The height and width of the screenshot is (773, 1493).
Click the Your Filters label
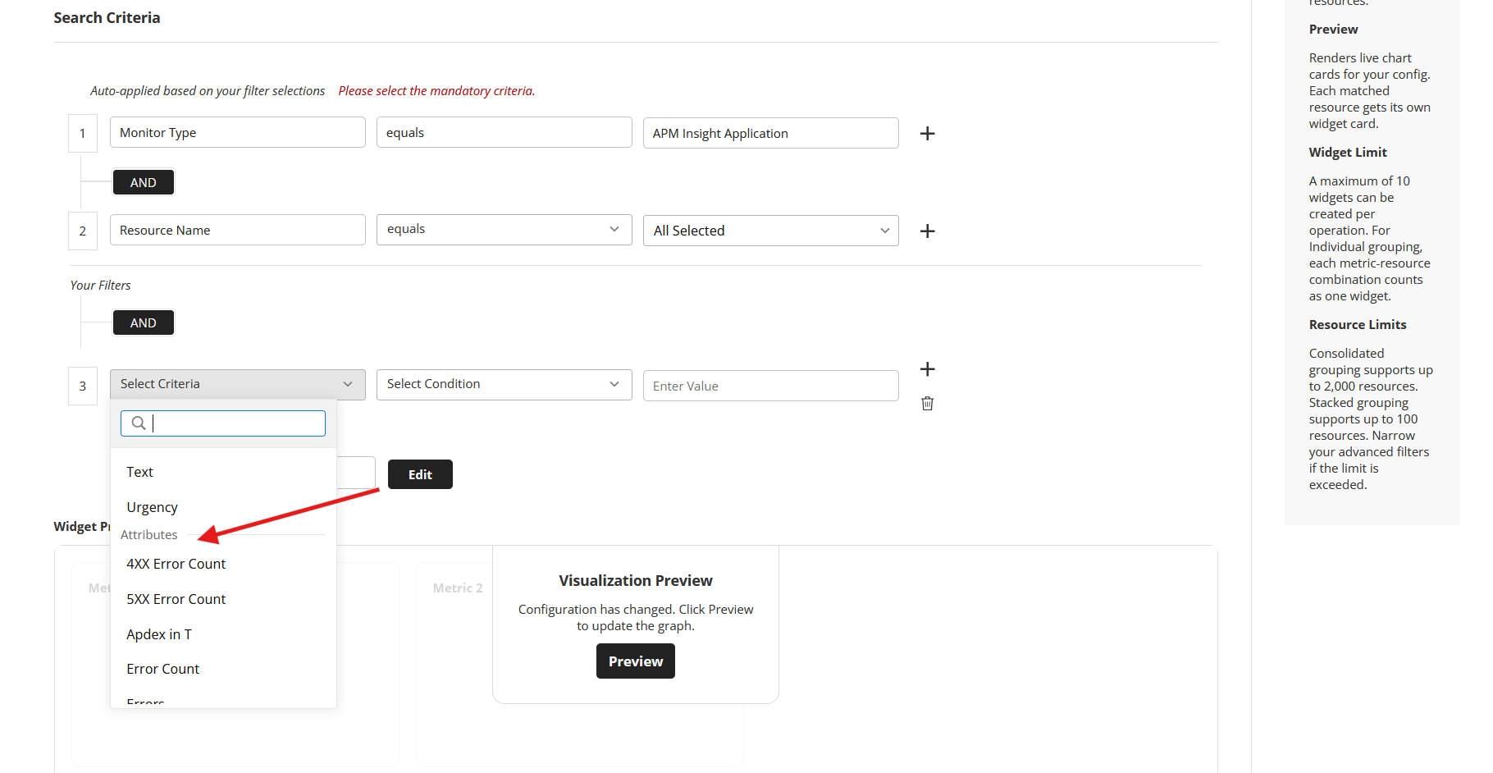(x=100, y=285)
